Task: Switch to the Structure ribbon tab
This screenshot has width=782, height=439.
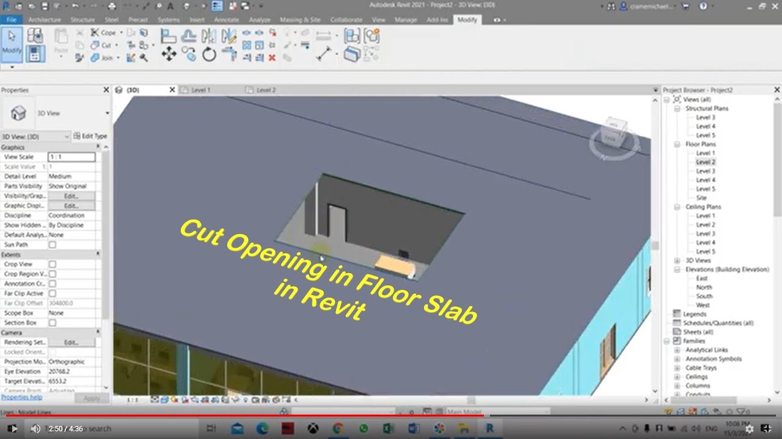Action: point(82,20)
